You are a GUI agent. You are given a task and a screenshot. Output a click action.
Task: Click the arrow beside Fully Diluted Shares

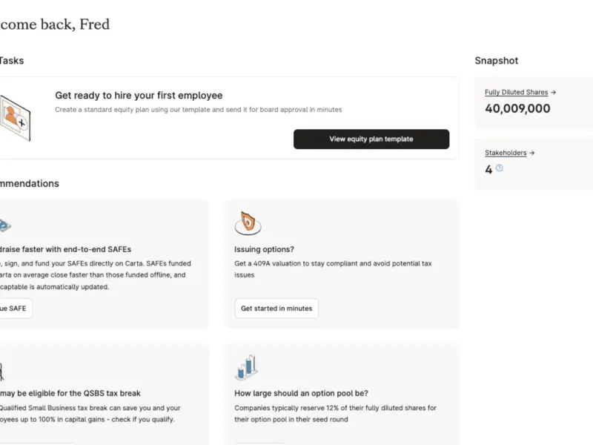pos(553,92)
